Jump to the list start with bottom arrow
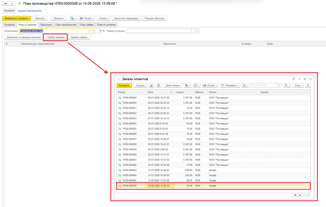 pyautogui.click(x=295, y=195)
